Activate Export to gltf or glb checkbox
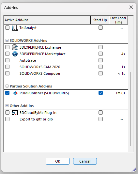The height and width of the screenshot is (174, 138). pyautogui.click(x=7, y=119)
